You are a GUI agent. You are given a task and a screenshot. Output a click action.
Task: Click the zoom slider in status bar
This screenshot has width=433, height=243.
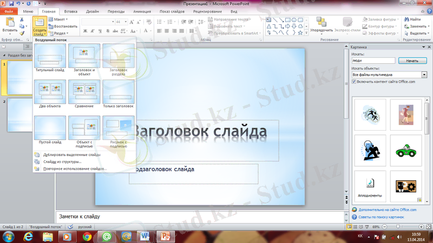click(x=399, y=227)
